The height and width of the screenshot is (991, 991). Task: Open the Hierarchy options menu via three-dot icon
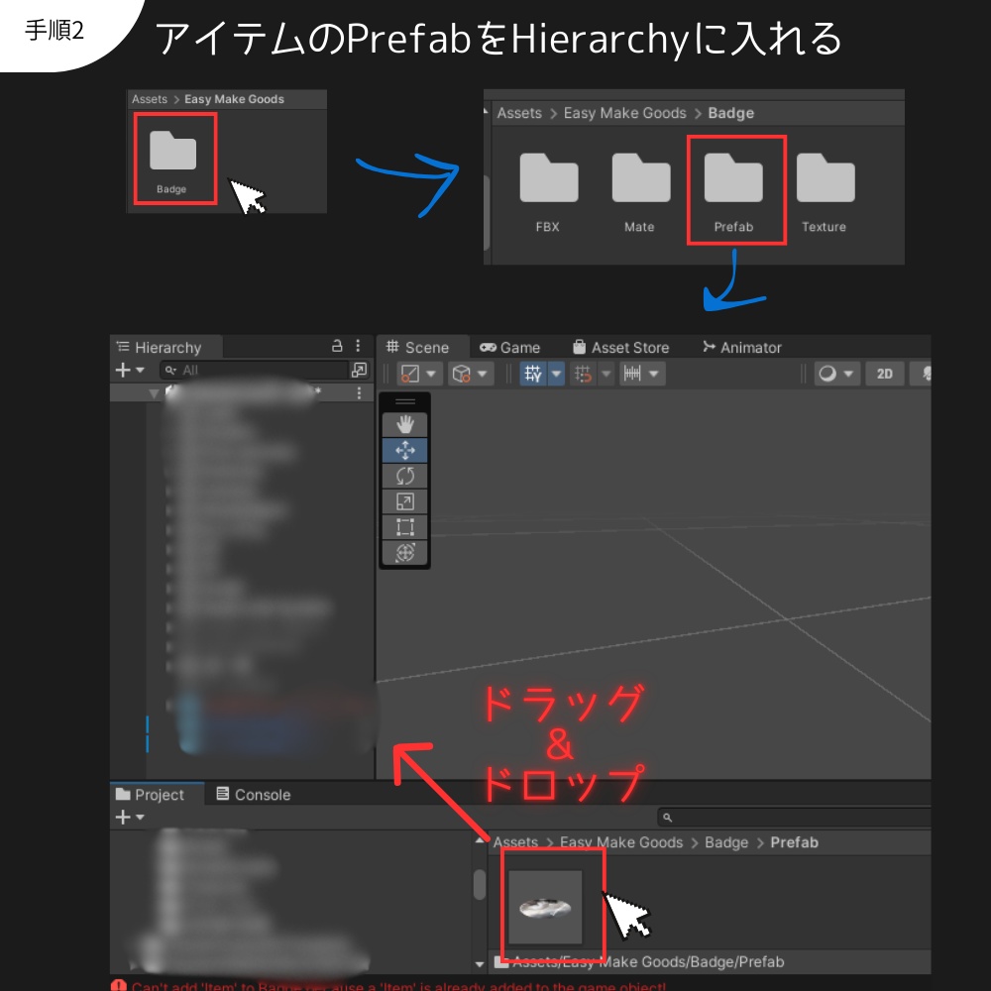(358, 347)
